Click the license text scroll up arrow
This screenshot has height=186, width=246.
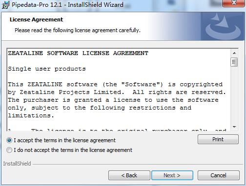pos(234,53)
